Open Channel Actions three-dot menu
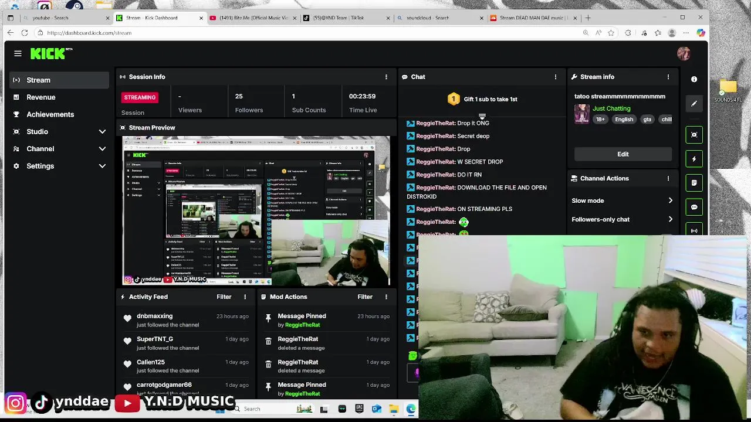The height and width of the screenshot is (422, 751). [x=668, y=178]
